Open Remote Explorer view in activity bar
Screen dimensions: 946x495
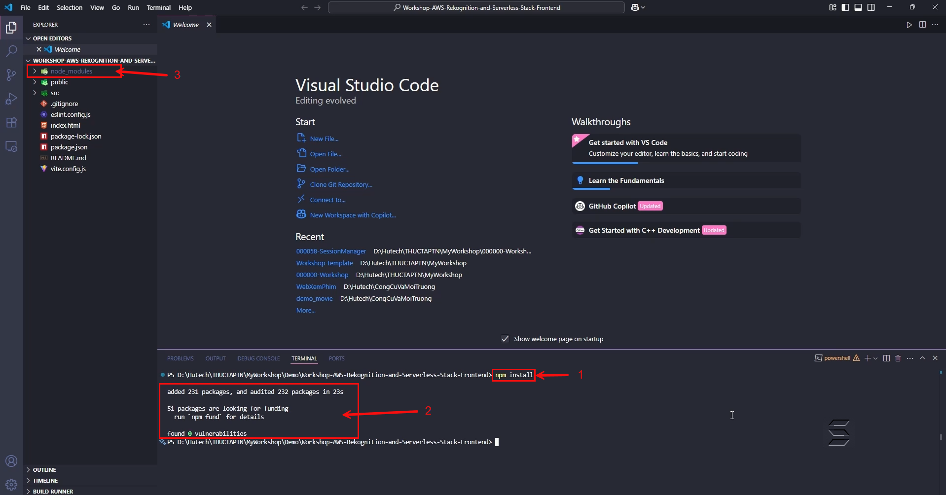click(11, 146)
